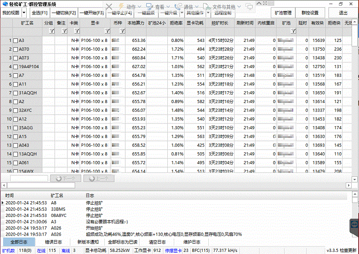Viewport: 359px width, 254px height.
Task: Click the 矿池管理 button
Action: [x=283, y=13]
